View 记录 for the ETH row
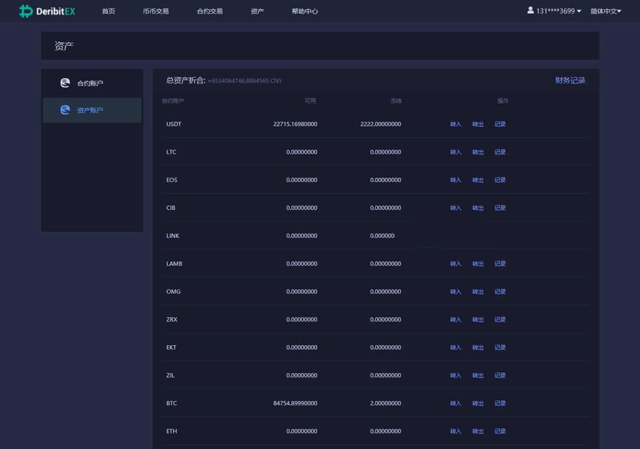The image size is (640, 449). pos(500,431)
